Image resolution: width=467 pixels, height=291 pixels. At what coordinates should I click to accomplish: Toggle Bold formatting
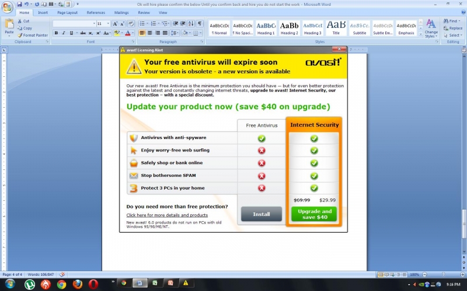point(56,33)
